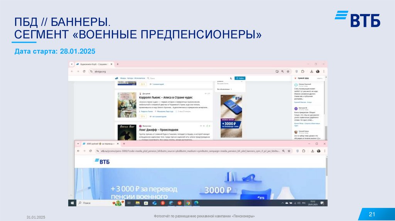Open new tab in the vtb.ru window
This screenshot has height=221, width=395.
[x=124, y=144]
